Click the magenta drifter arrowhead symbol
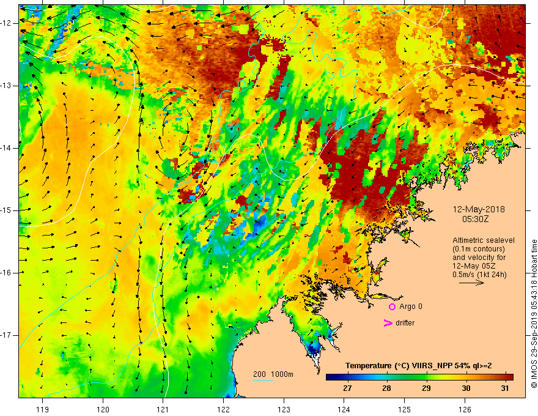This screenshot has height=416, width=538. (x=388, y=323)
